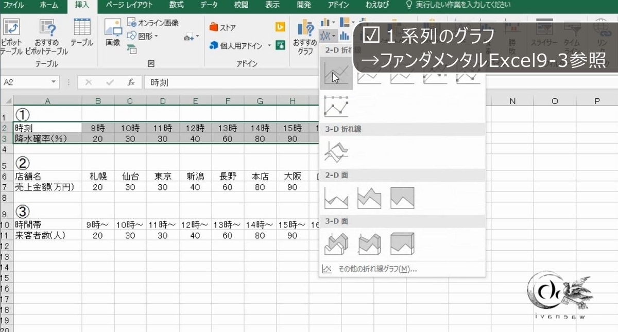The image size is (618, 332).
Task: Switch to the ページ レイアウト tab
Action: tap(129, 5)
